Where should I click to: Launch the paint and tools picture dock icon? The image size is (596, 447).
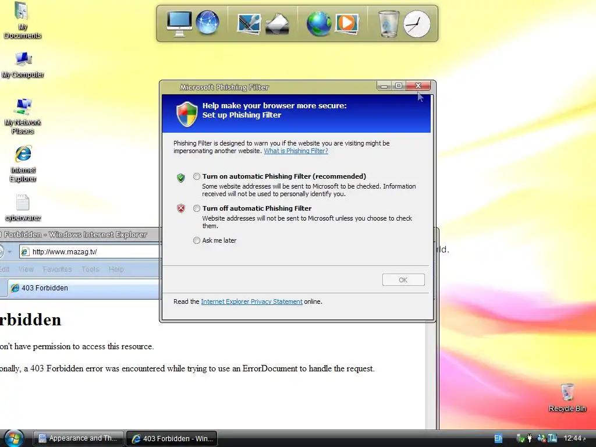tap(249, 24)
